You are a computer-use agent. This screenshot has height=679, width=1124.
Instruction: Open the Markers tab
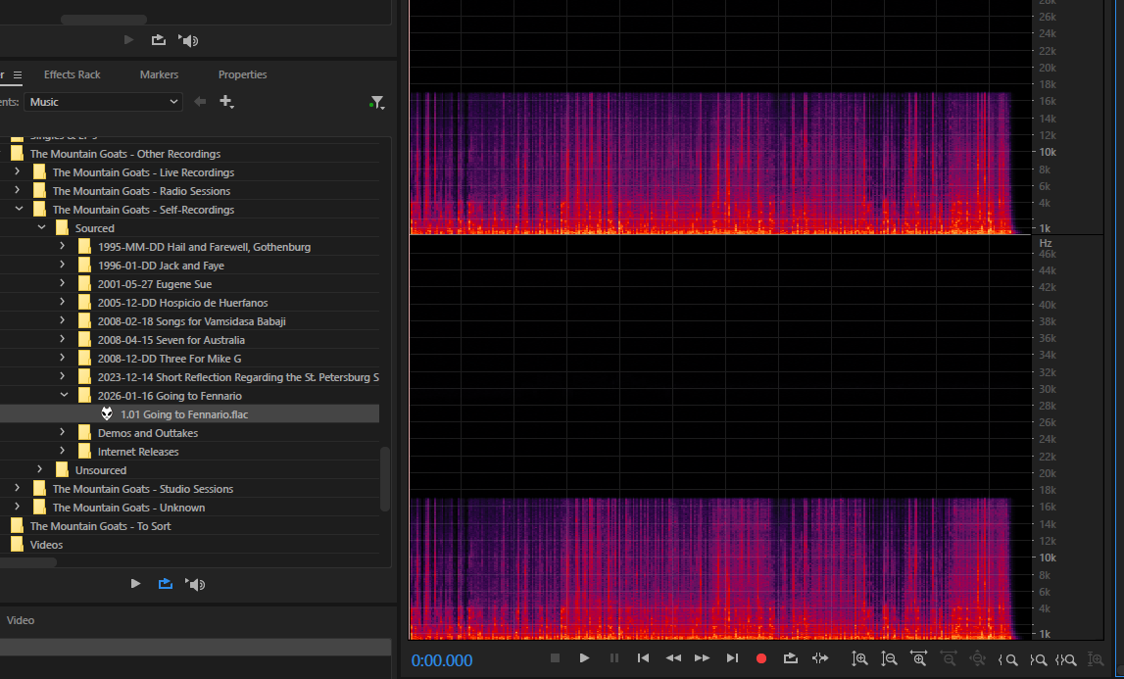click(x=159, y=74)
